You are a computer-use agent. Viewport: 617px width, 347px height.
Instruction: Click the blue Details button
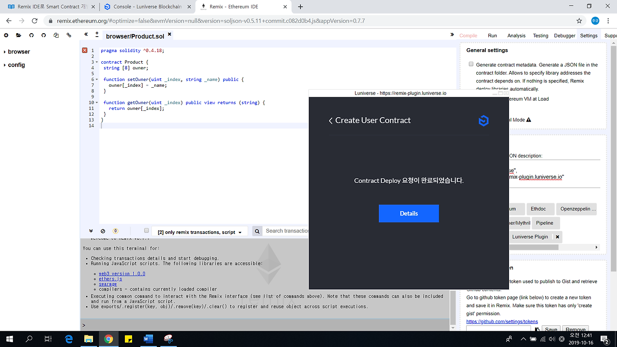409,214
